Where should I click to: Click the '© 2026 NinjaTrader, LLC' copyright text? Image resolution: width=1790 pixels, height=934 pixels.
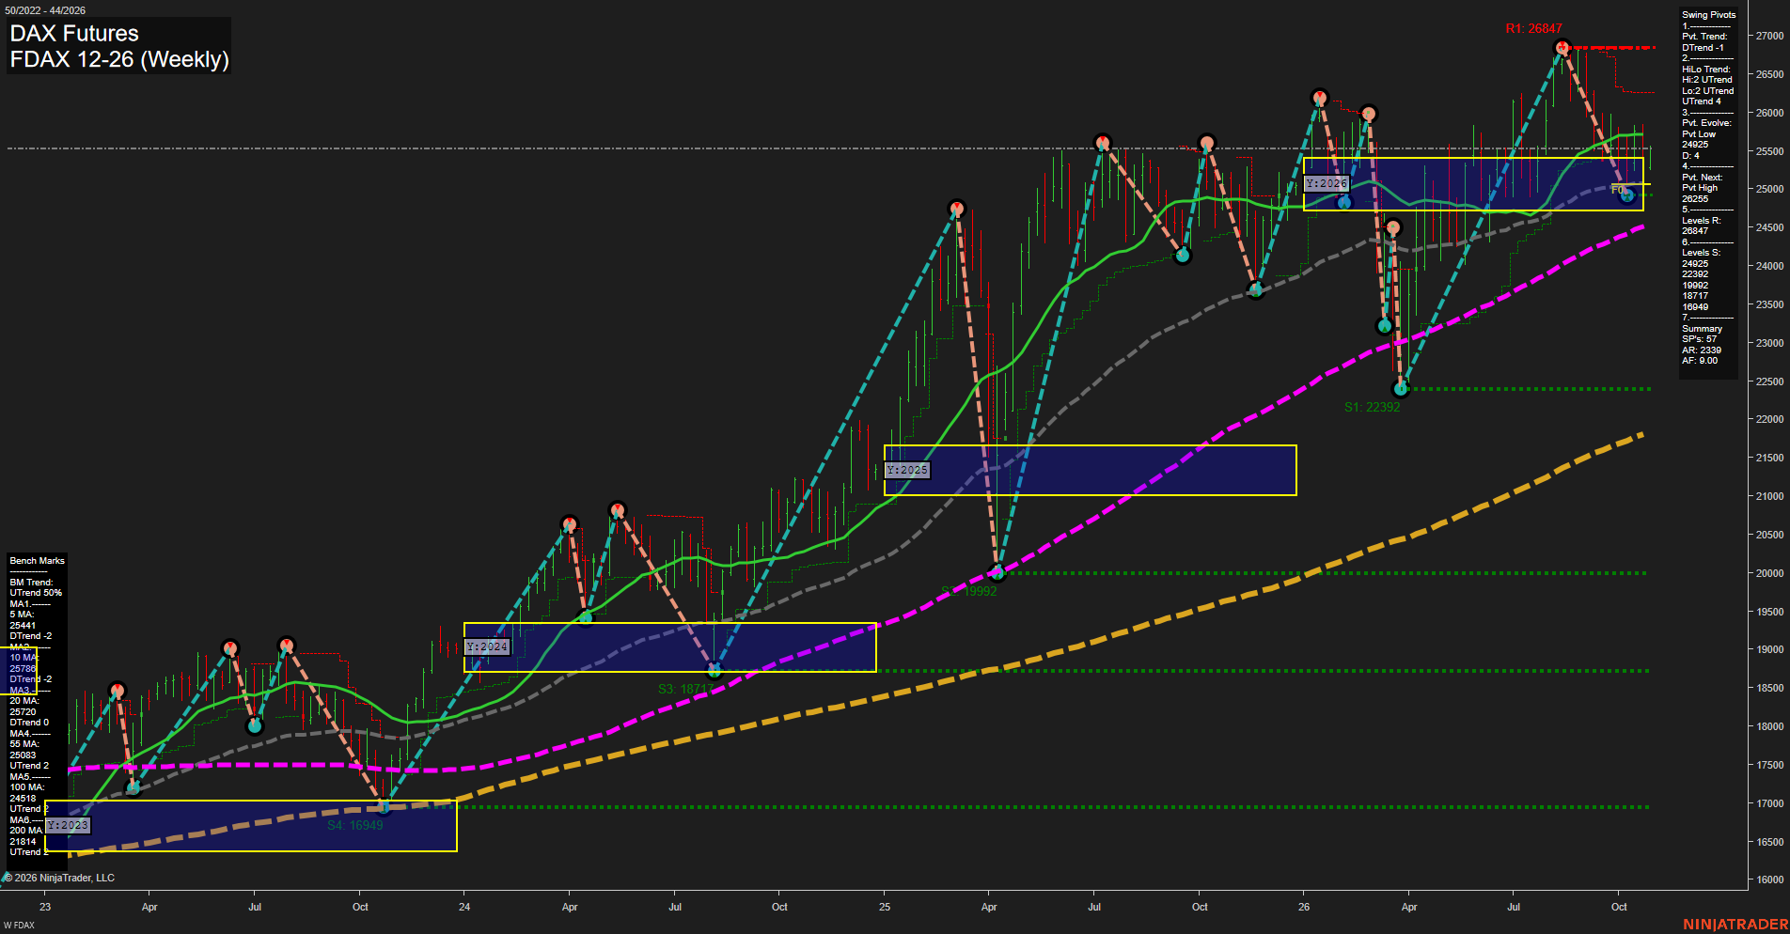(x=59, y=878)
